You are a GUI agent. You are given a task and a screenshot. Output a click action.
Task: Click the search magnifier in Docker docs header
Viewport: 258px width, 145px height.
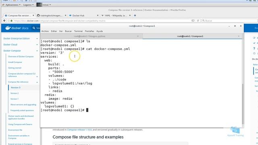pyautogui.click(x=34, y=28)
